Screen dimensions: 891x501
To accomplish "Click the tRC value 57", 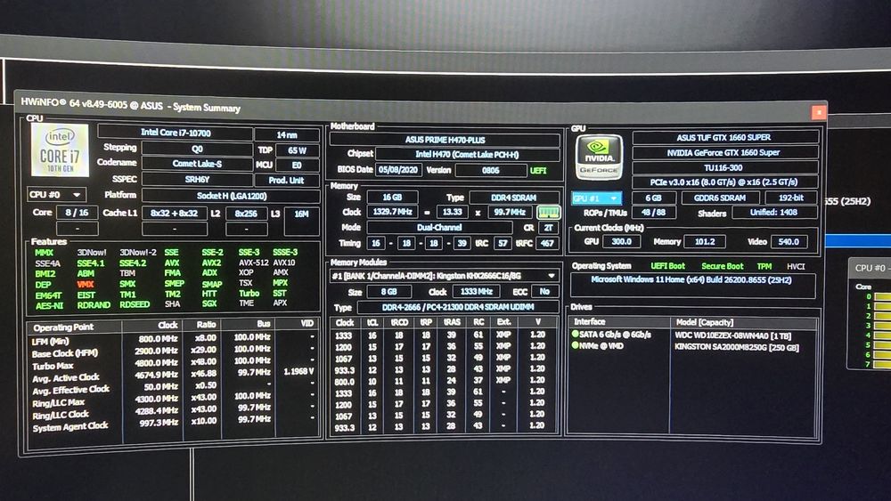I will coord(503,244).
